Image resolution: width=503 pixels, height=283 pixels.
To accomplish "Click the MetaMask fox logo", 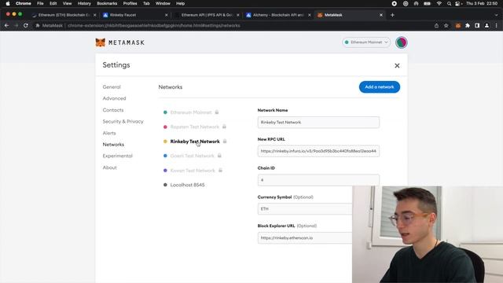I will point(101,42).
